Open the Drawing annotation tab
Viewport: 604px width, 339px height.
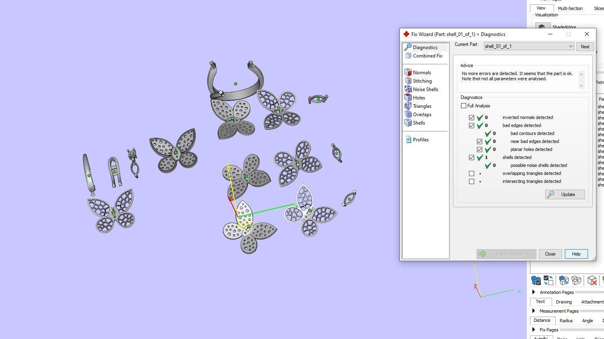tap(564, 302)
